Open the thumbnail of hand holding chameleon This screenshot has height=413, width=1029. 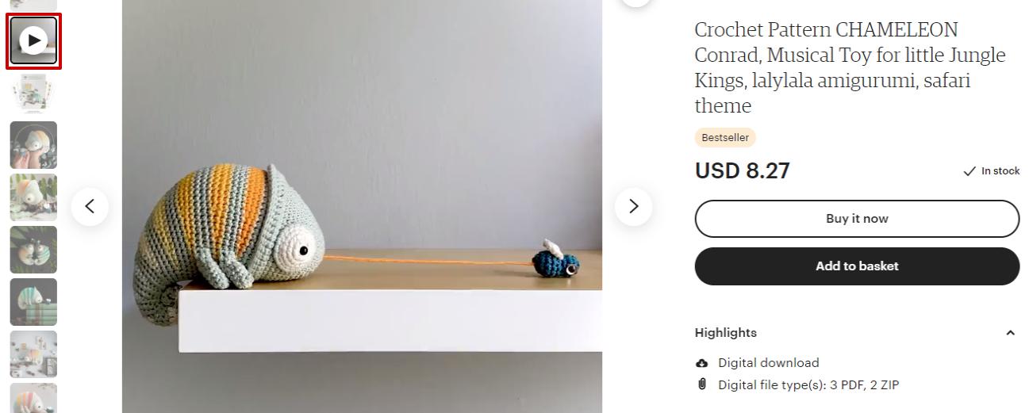tap(33, 145)
